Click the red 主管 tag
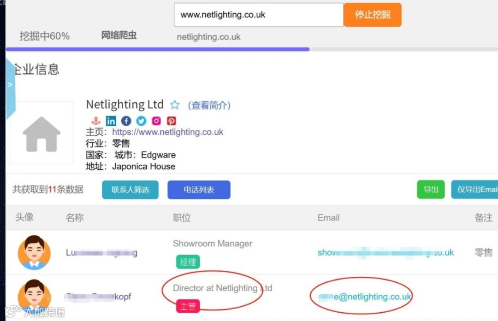Image resolution: width=498 pixels, height=321 pixels. click(x=188, y=306)
